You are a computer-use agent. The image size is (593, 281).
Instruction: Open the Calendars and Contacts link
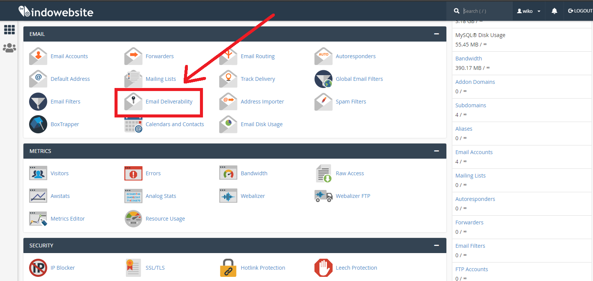coord(175,124)
